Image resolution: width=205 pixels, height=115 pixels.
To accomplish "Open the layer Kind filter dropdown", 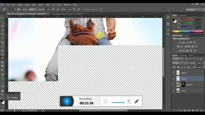I will (x=178, y=59).
